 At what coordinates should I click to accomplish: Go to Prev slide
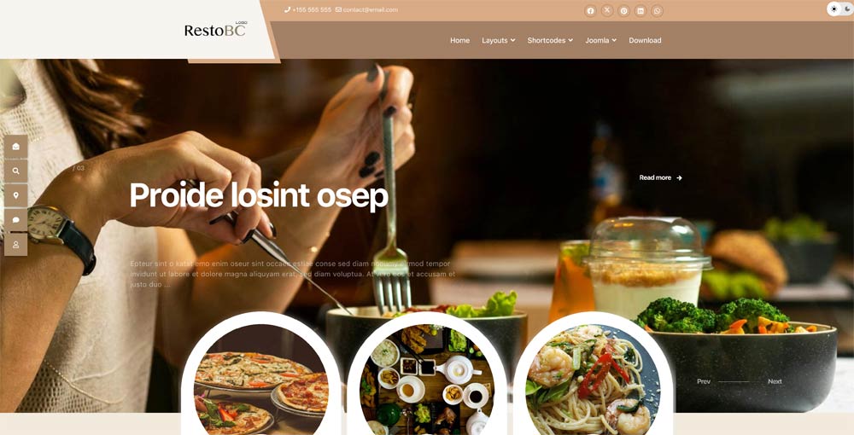(704, 382)
